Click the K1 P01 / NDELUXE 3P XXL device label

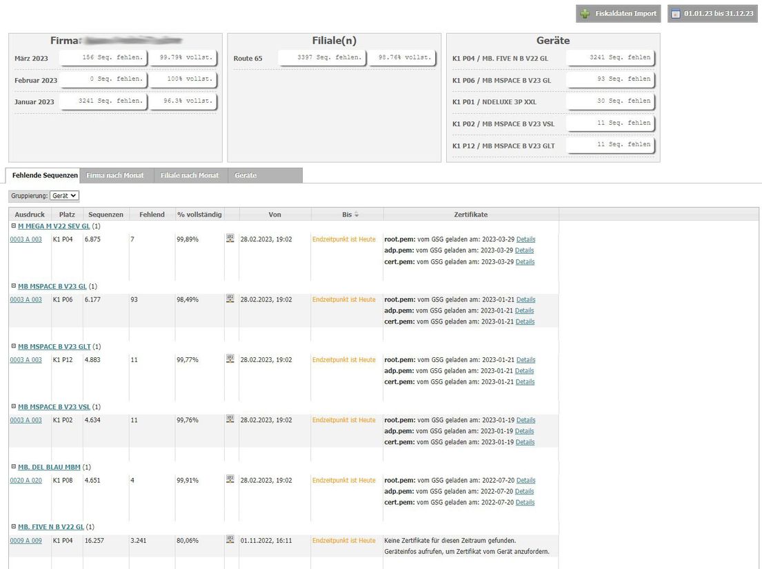[x=494, y=102]
